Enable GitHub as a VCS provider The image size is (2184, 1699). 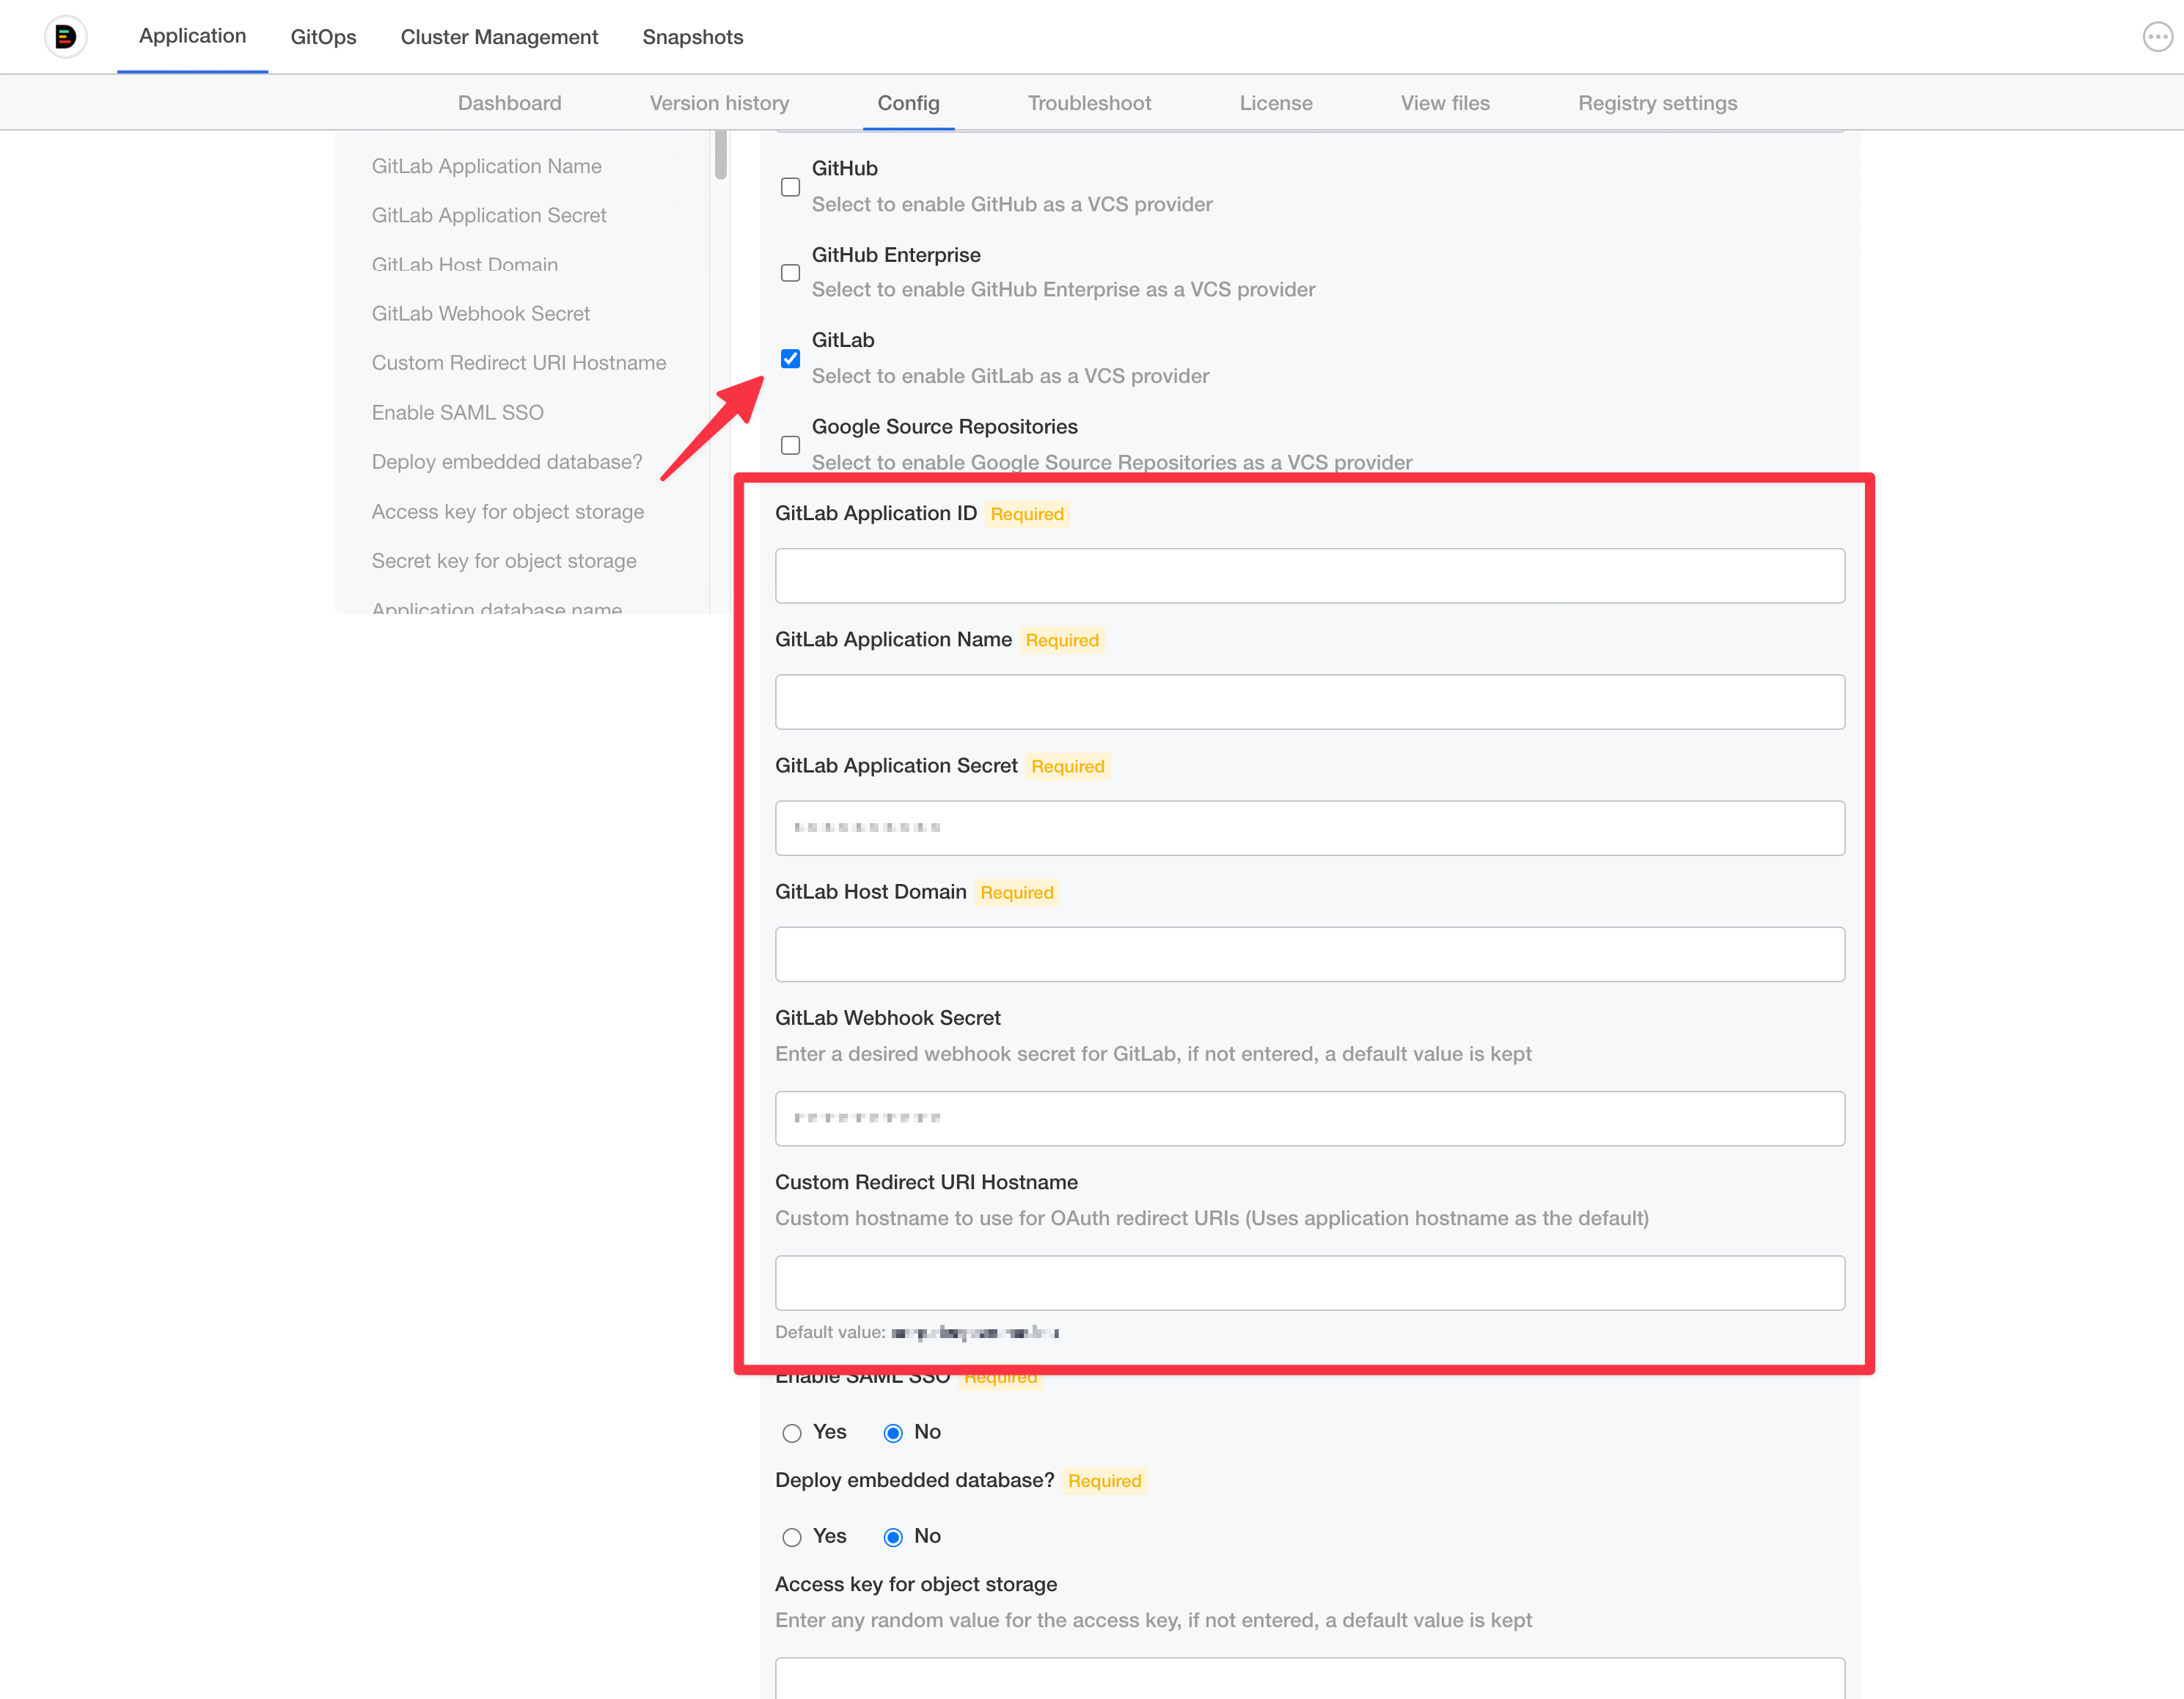coord(790,187)
